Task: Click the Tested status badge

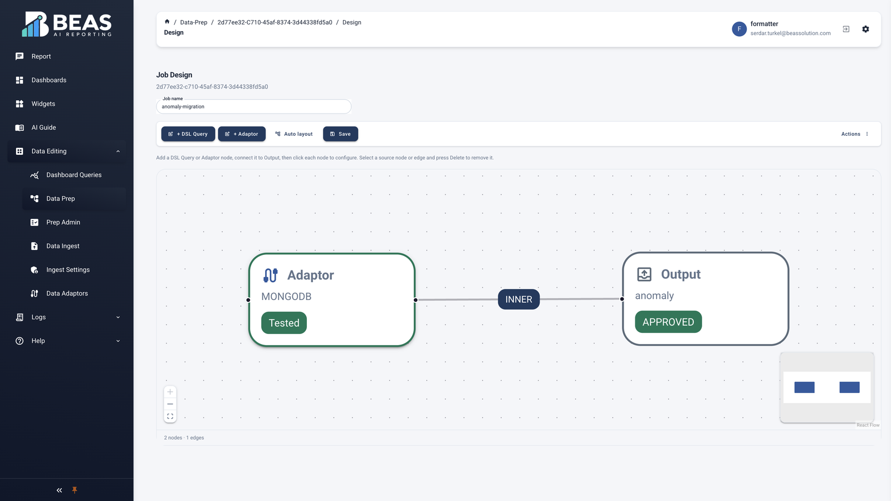Action: tap(284, 323)
